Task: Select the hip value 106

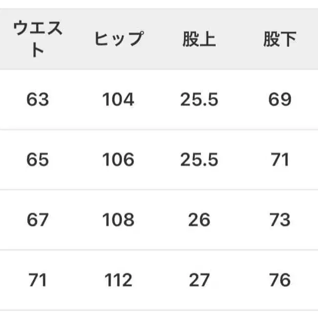Action: click(118, 160)
